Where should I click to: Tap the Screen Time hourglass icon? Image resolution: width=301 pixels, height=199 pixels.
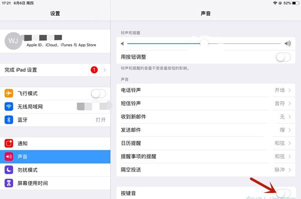click(x=9, y=183)
